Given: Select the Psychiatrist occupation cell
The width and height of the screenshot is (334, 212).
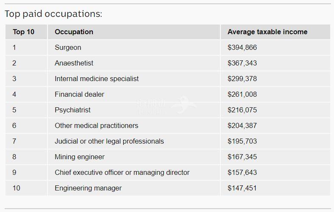Looking at the screenshot, I should click(72, 110).
